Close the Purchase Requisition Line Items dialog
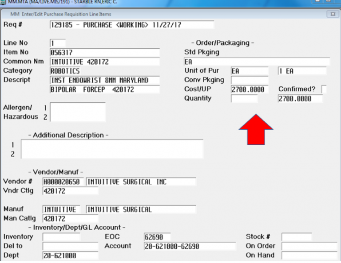The height and width of the screenshot is (263, 341). pyautogui.click(x=333, y=14)
